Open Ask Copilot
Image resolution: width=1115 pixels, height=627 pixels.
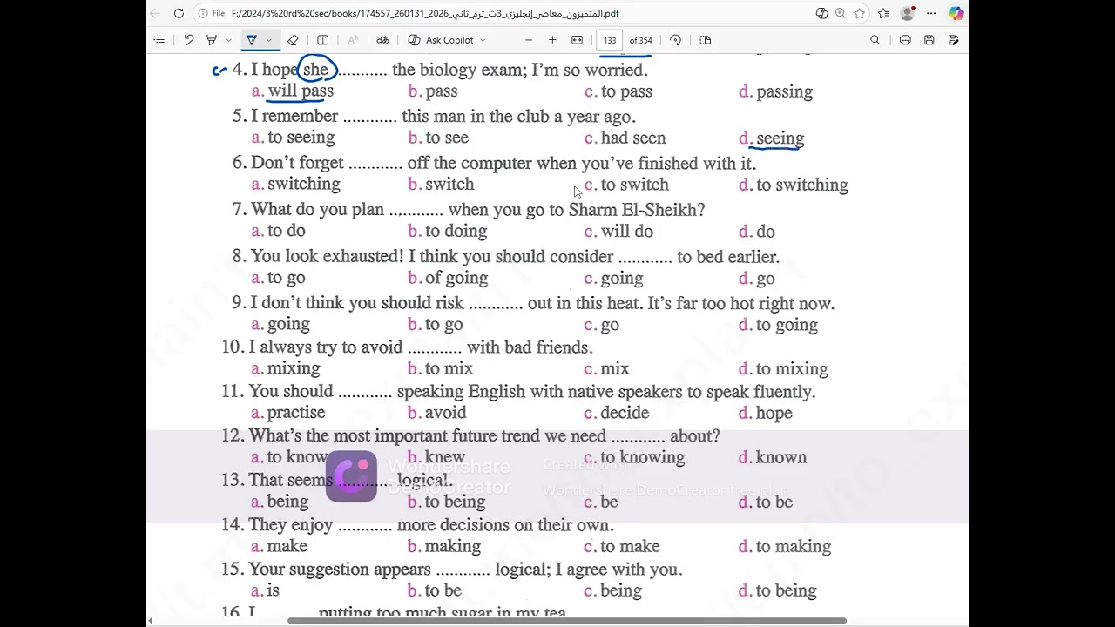(x=441, y=40)
